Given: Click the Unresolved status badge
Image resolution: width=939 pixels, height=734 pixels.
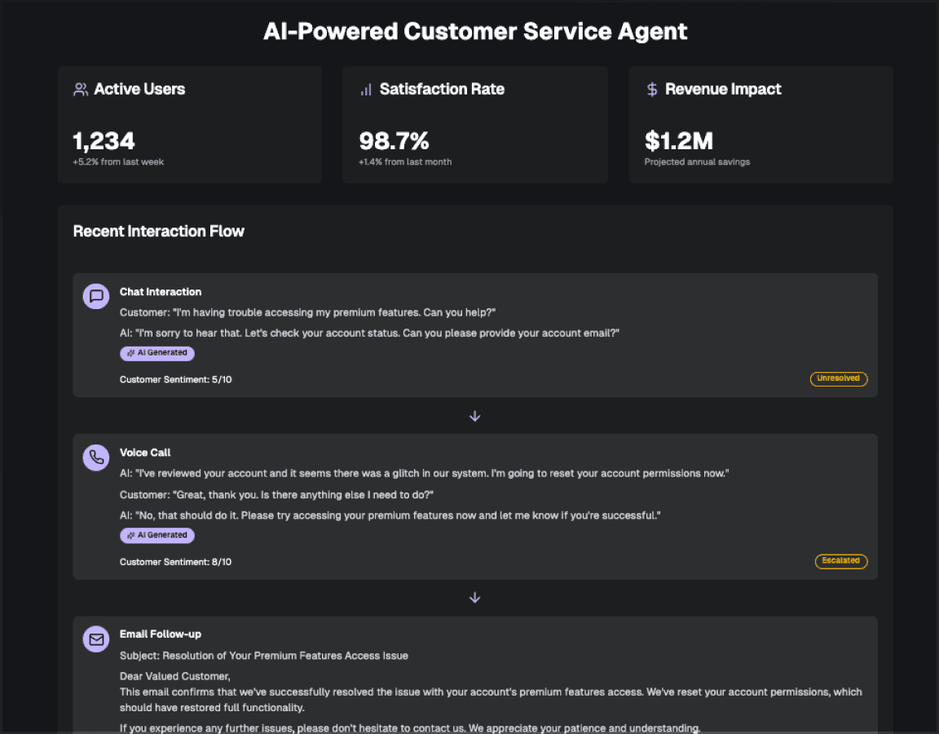Looking at the screenshot, I should tap(839, 379).
